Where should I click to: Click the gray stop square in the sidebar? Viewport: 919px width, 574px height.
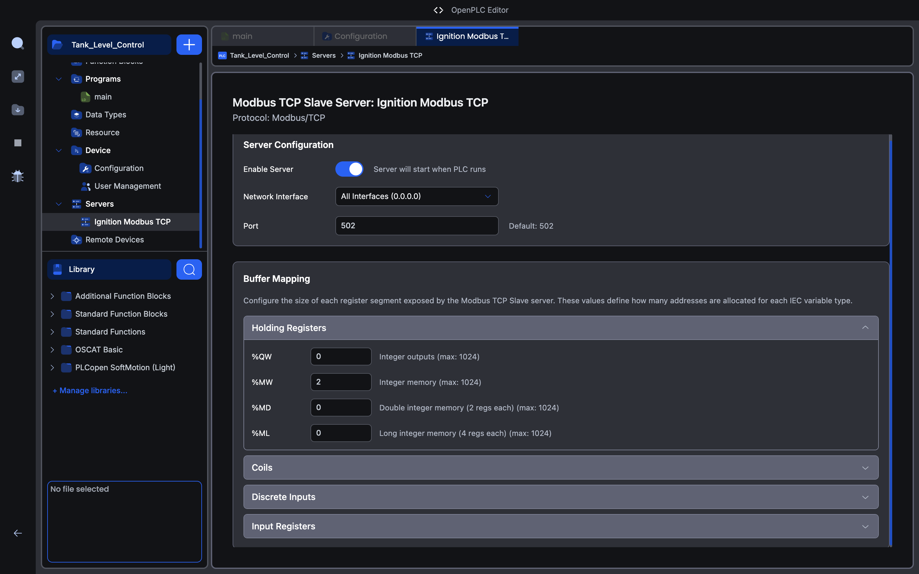coord(18,143)
